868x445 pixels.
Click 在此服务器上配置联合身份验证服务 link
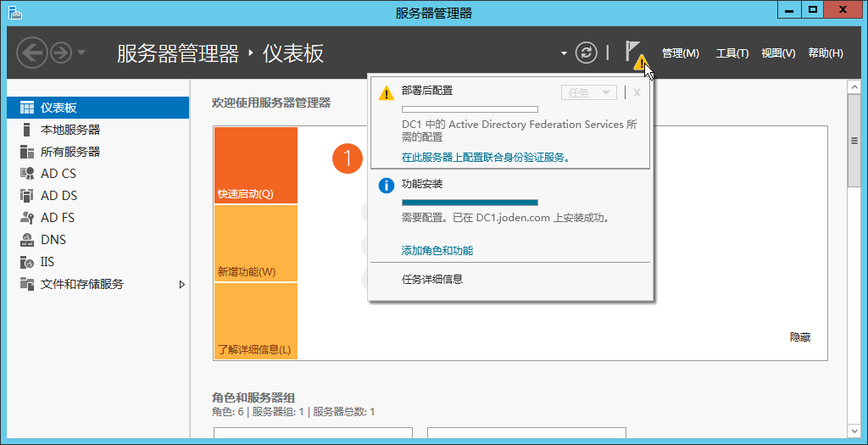pyautogui.click(x=486, y=158)
